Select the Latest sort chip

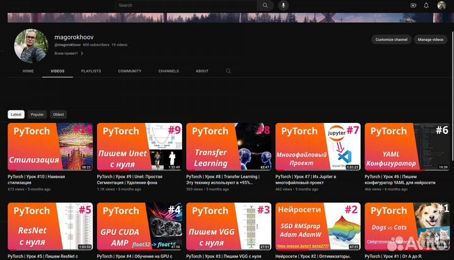click(x=16, y=114)
